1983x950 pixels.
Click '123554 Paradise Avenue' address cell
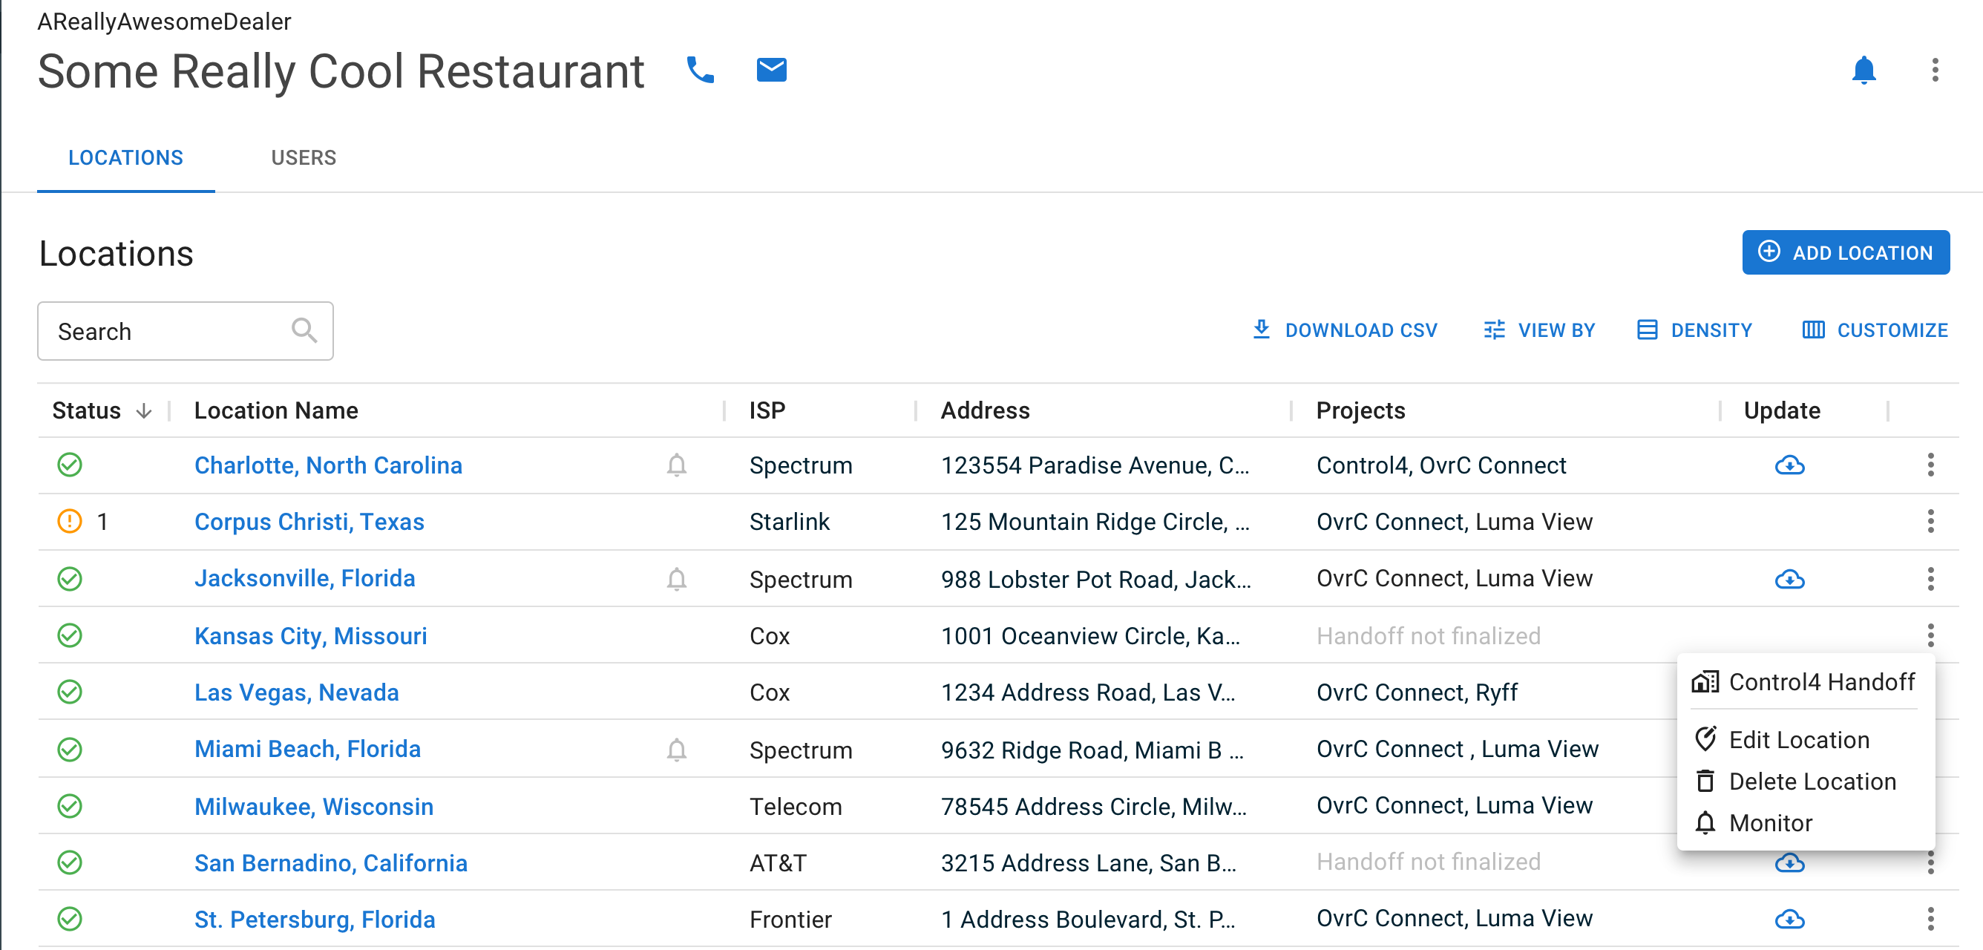[x=1095, y=465]
